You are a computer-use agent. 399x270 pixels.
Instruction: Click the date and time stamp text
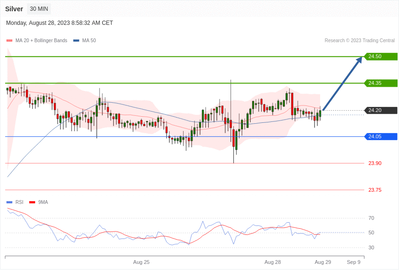pos(59,23)
